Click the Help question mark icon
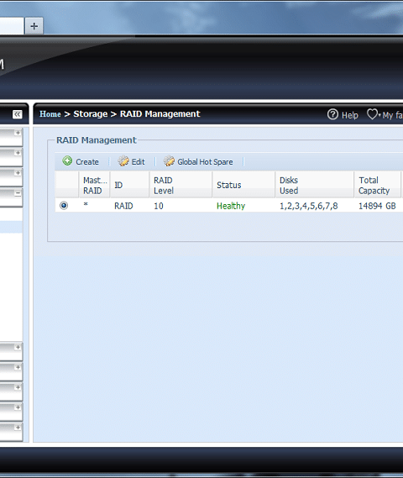403x478 pixels. point(332,114)
